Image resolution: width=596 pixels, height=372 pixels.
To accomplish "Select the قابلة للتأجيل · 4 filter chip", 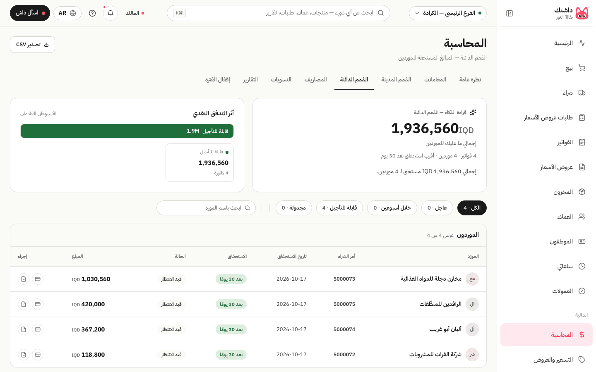I will tap(339, 208).
